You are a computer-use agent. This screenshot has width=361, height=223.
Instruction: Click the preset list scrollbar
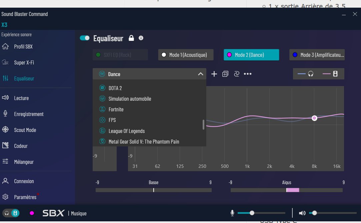(x=203, y=125)
